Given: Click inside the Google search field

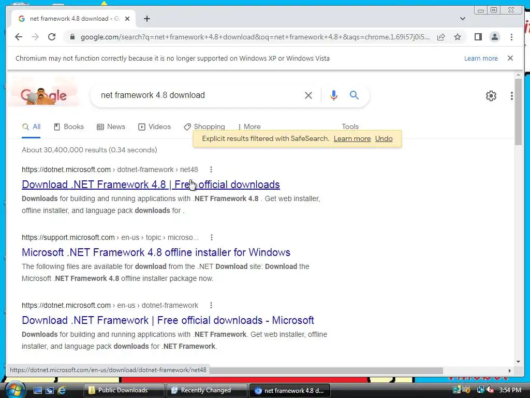Looking at the screenshot, I should click(x=199, y=95).
